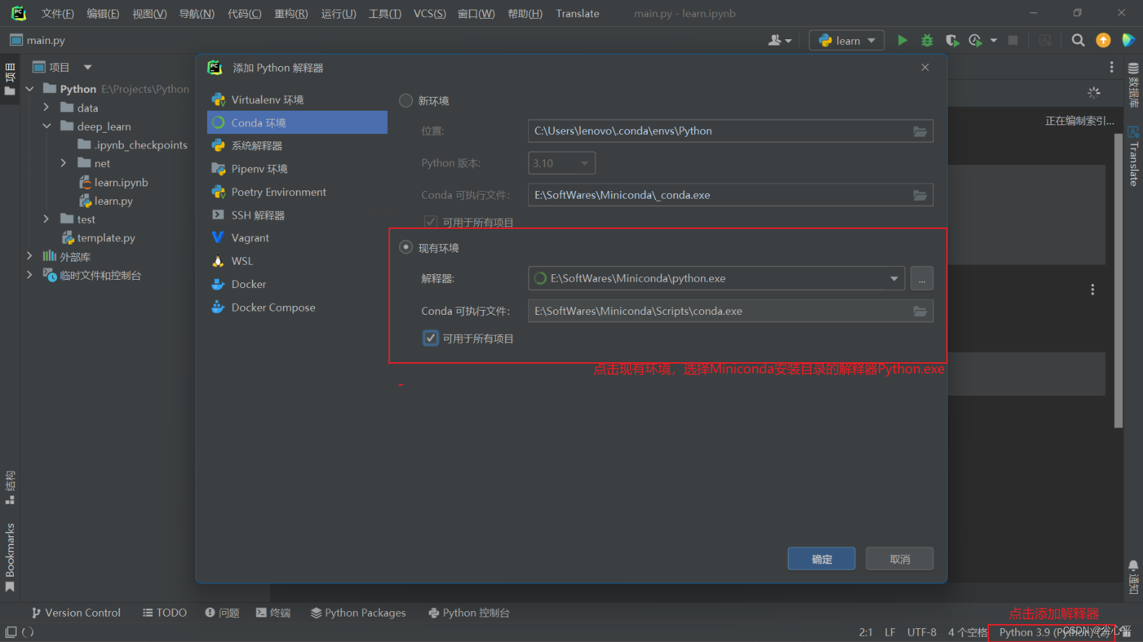Screen dimensions: 1143x642
Task: Click the Search Everywhere magnifier icon
Action: (1078, 41)
